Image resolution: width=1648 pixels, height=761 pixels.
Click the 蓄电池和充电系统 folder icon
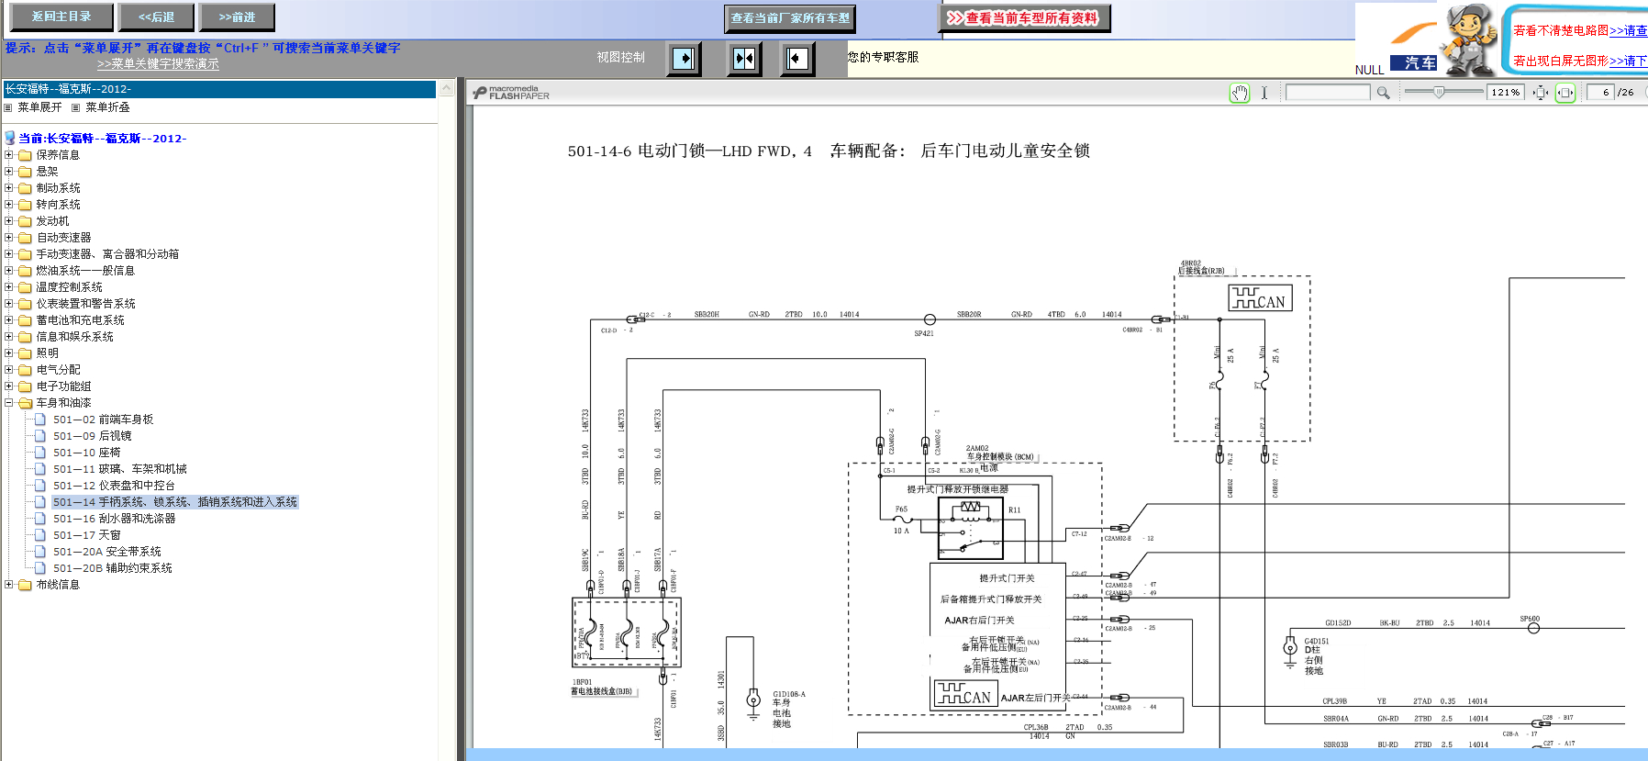[x=26, y=320]
